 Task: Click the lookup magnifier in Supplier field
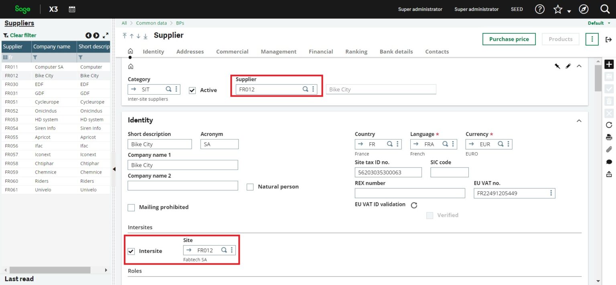point(305,89)
